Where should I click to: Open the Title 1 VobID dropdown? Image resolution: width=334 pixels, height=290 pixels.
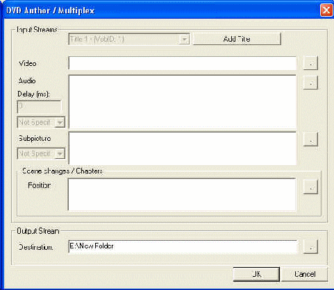tap(129, 39)
